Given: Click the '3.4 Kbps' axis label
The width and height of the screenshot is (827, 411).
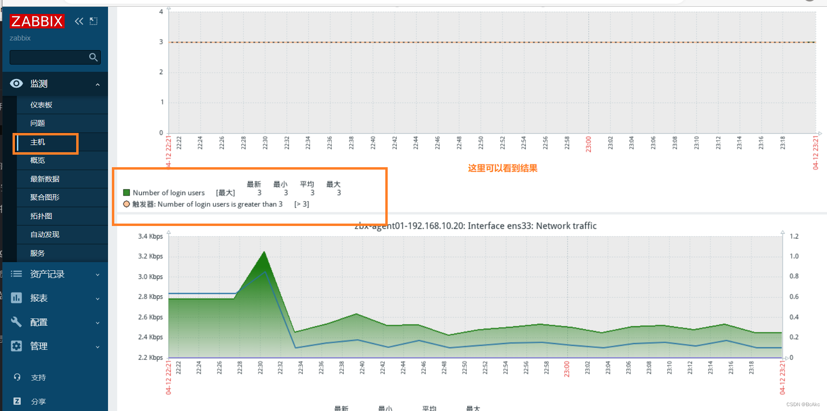Looking at the screenshot, I should point(150,236).
